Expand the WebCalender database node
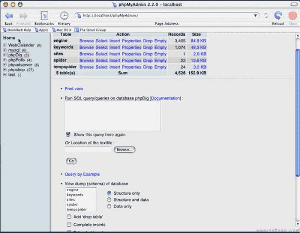This screenshot has width=300, height=233. tap(5, 45)
